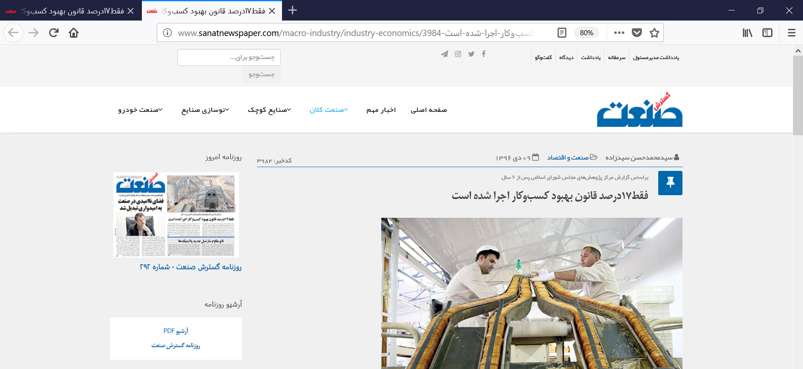Expand the صنایع کوچک dropdown menu
The height and width of the screenshot is (369, 803).
[x=269, y=110]
